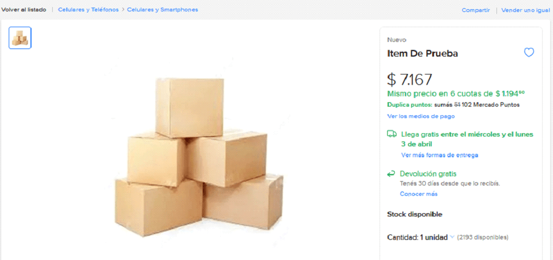Viewport: 553px width, 260px height.
Task: Click Conocer más about returns
Action: 419,194
